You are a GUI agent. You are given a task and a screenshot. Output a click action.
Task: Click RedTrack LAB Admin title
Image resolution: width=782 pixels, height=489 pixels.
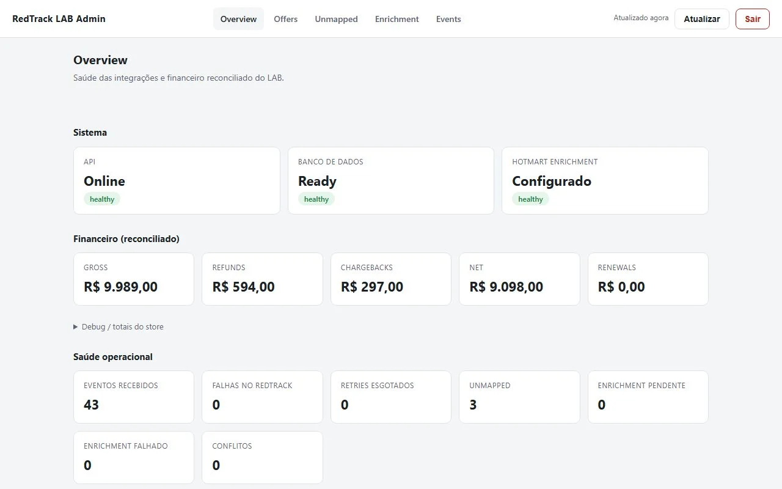point(59,19)
